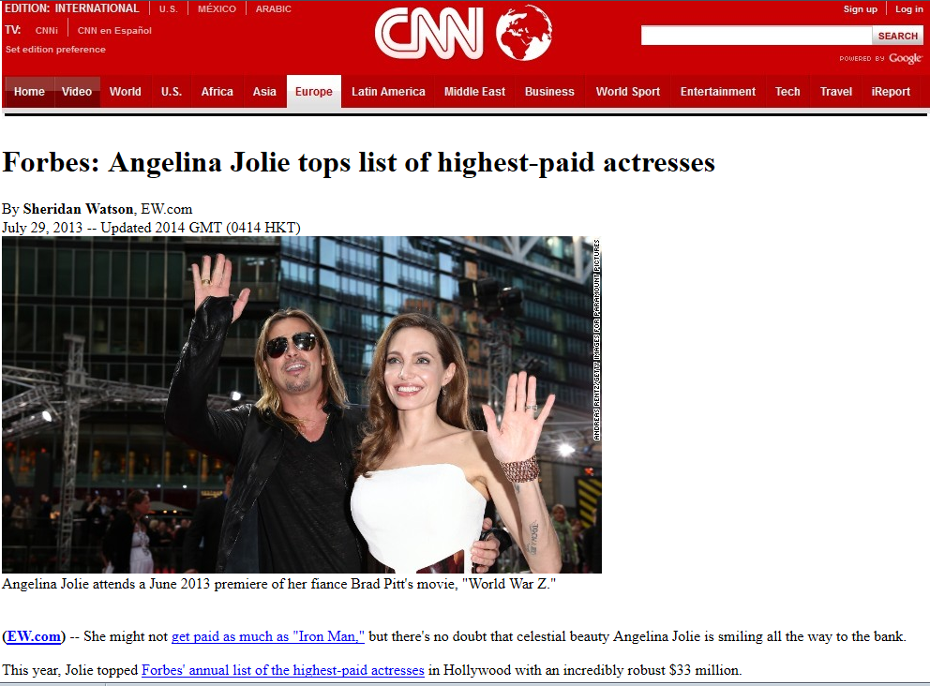Click the date line 'July 29, 2013'

pyautogui.click(x=42, y=228)
